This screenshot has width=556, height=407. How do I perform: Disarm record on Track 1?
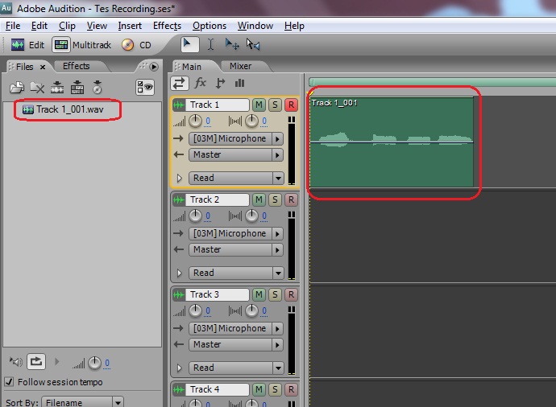pyautogui.click(x=291, y=105)
